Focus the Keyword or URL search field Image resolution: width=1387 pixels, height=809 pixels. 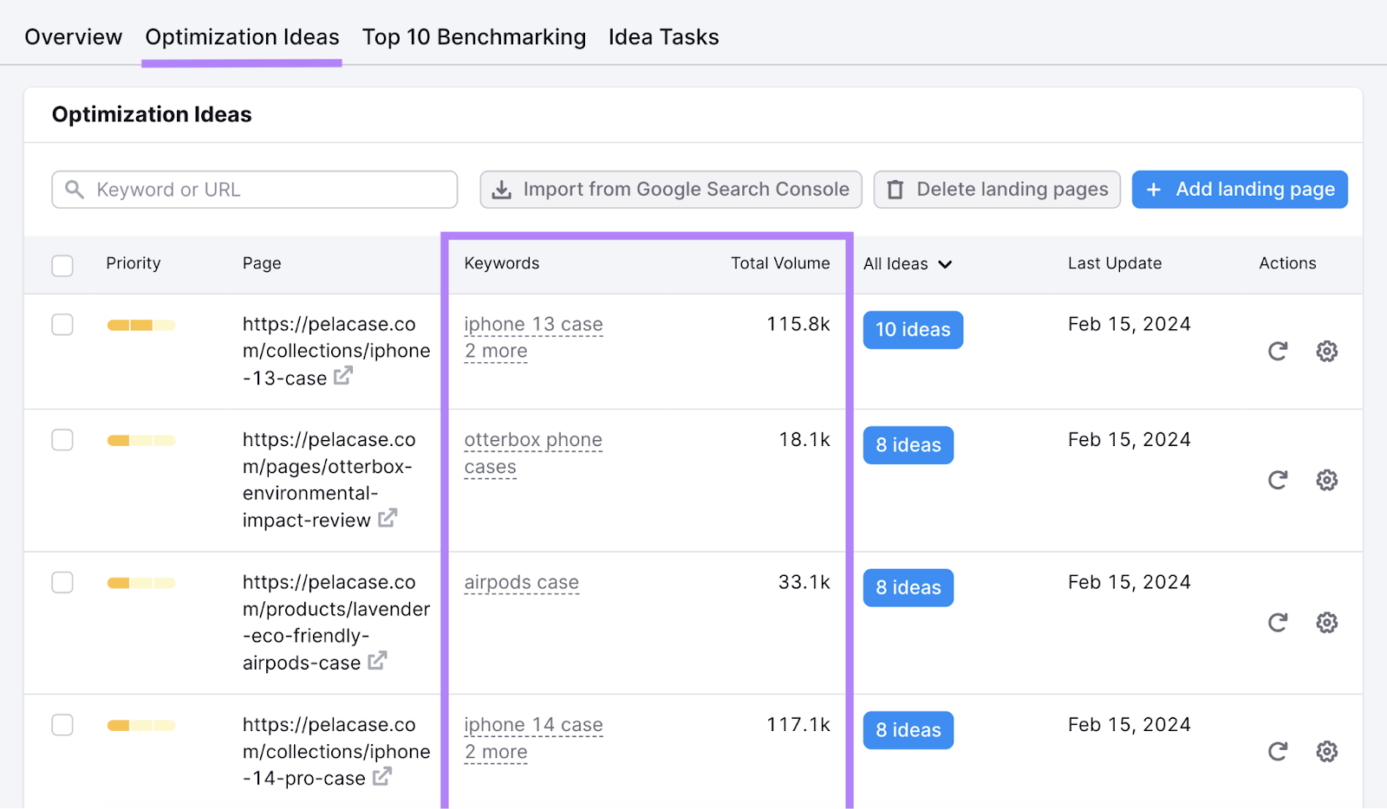point(254,190)
